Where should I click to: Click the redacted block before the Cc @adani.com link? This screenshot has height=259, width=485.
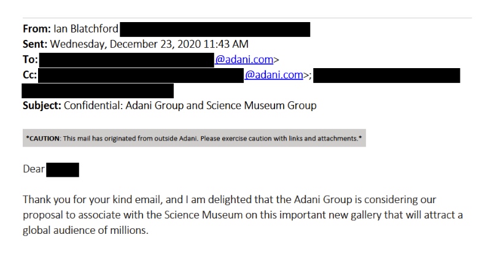pos(141,75)
